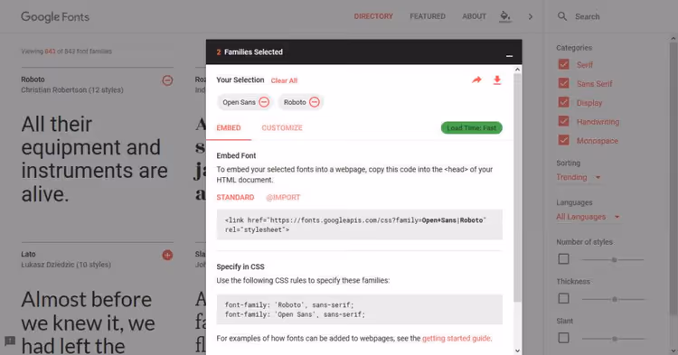Click the drawer's vertical scrollbar thumb
The width and height of the screenshot is (678, 355).
click(x=517, y=188)
